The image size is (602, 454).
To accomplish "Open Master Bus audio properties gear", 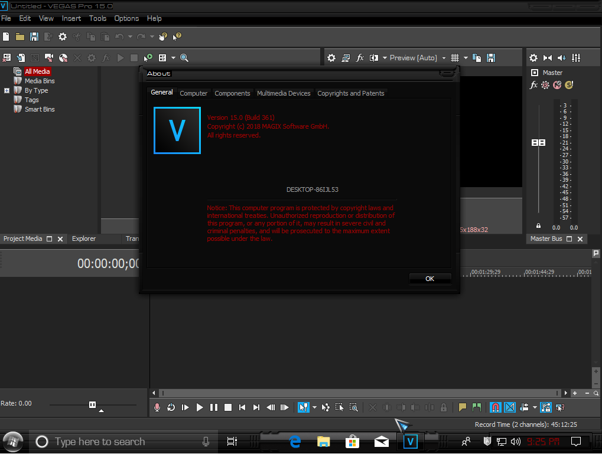I will click(x=533, y=58).
